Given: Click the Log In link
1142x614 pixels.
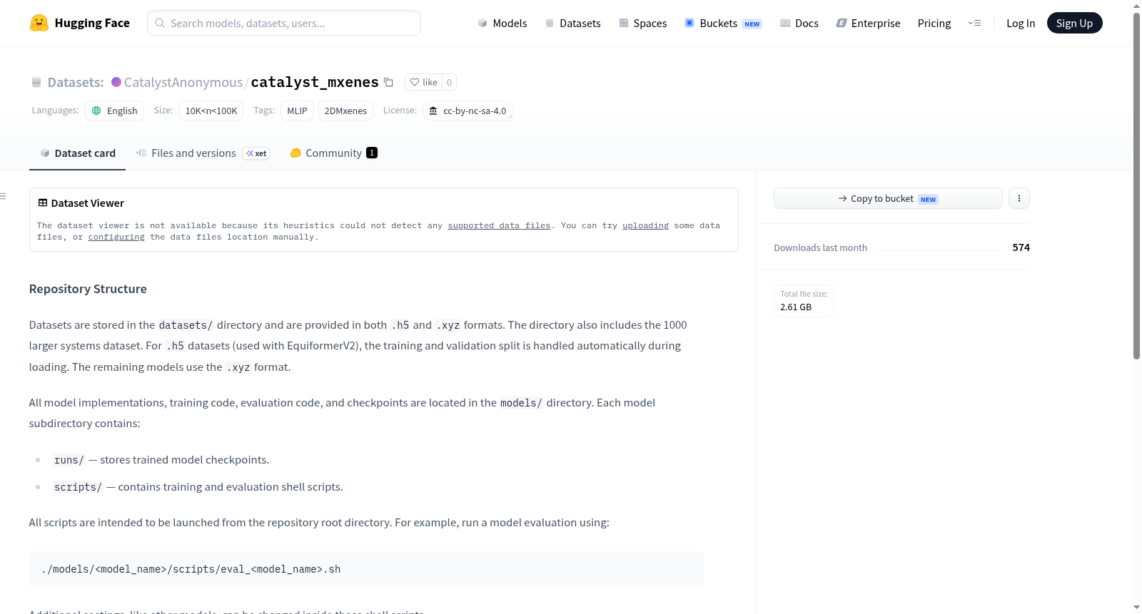Looking at the screenshot, I should coord(1021,24).
